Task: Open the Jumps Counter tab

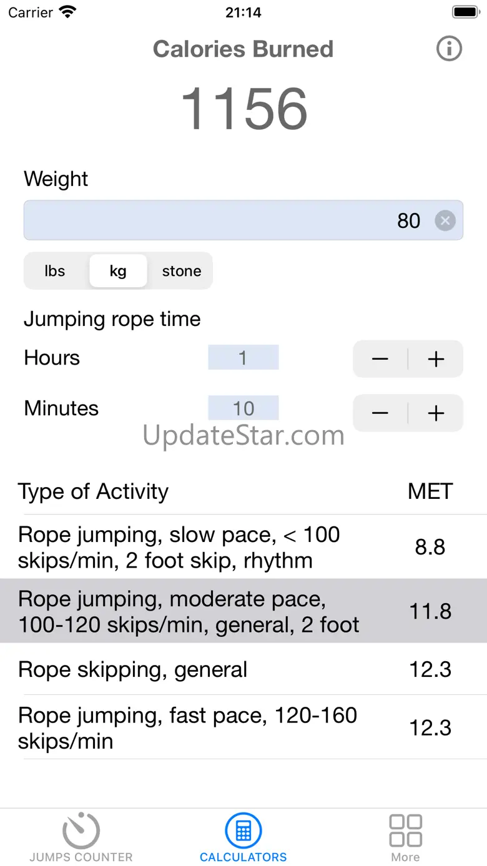Action: click(x=81, y=838)
